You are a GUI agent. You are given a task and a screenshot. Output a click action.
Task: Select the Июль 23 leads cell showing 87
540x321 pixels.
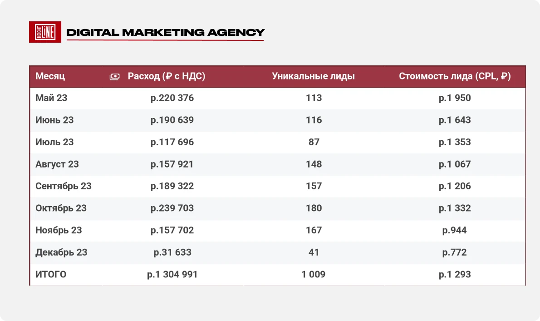(x=314, y=142)
